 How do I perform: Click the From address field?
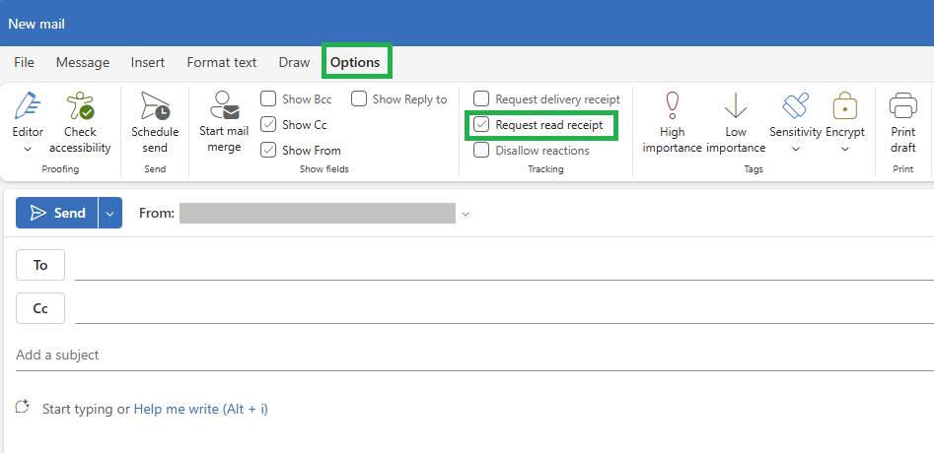pyautogui.click(x=318, y=213)
